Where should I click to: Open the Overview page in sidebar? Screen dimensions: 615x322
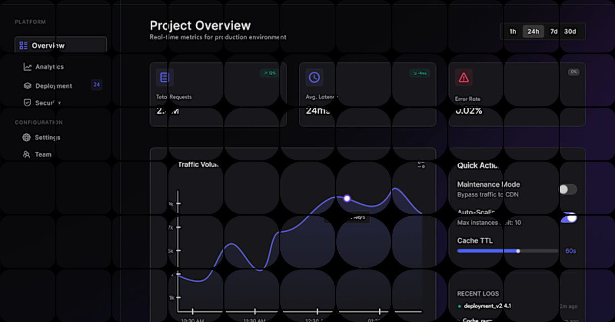click(x=61, y=45)
